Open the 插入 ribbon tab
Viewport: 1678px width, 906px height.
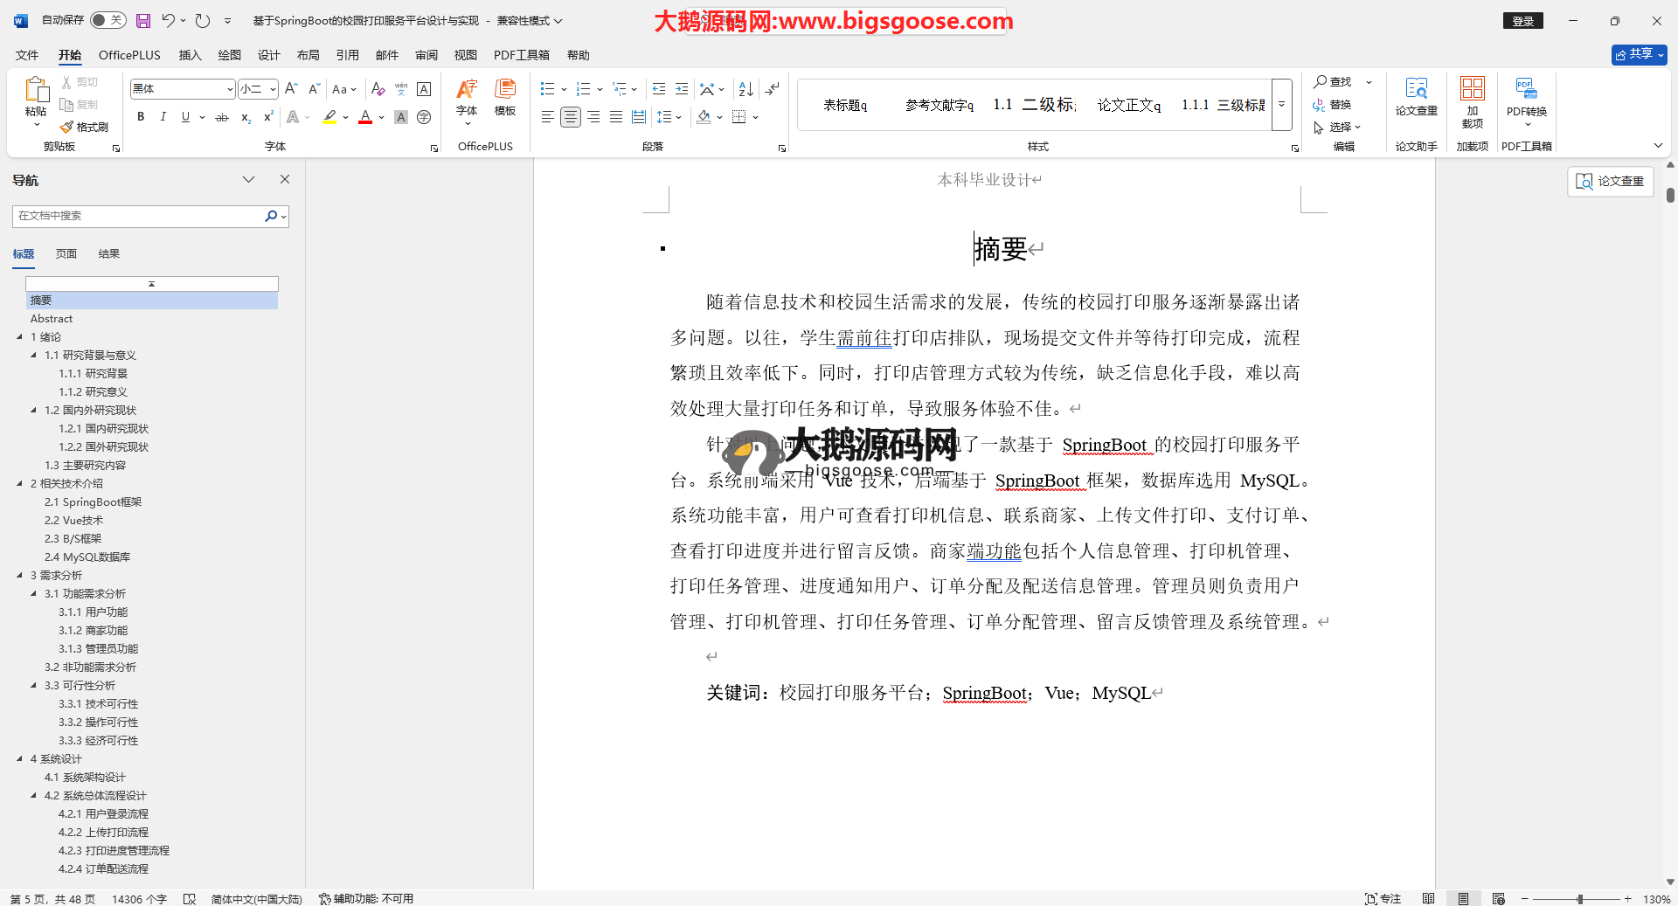pos(190,55)
